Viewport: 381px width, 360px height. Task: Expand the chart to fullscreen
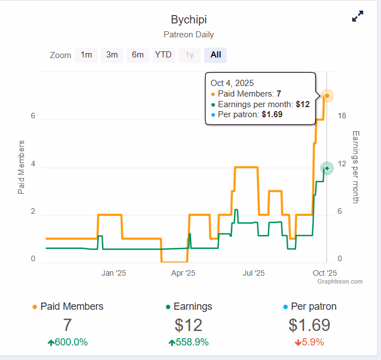358,17
